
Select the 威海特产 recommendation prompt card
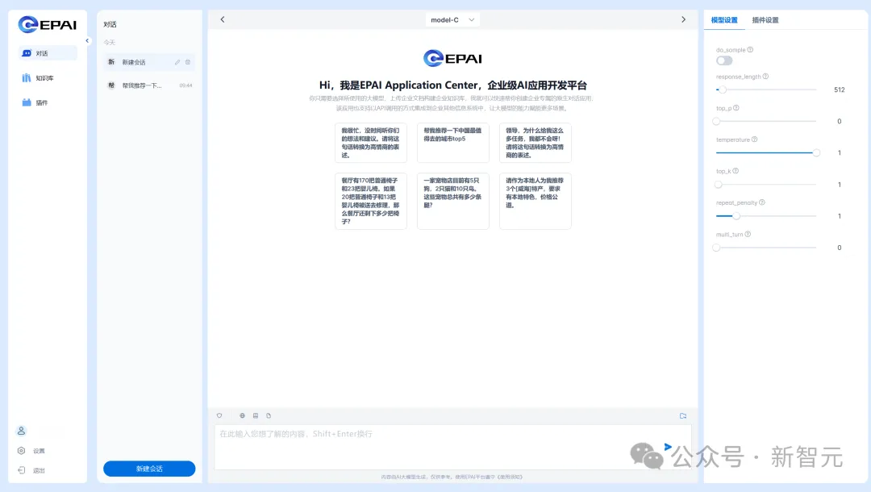point(535,201)
